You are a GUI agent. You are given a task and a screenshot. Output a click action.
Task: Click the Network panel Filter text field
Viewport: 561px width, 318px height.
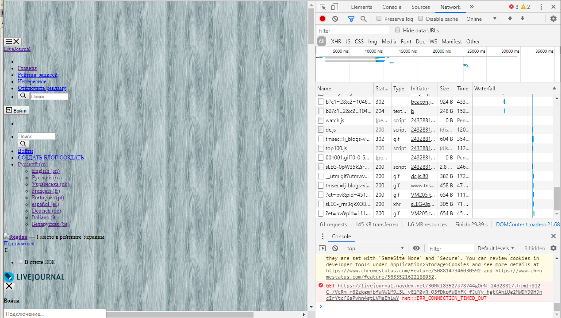coord(353,31)
